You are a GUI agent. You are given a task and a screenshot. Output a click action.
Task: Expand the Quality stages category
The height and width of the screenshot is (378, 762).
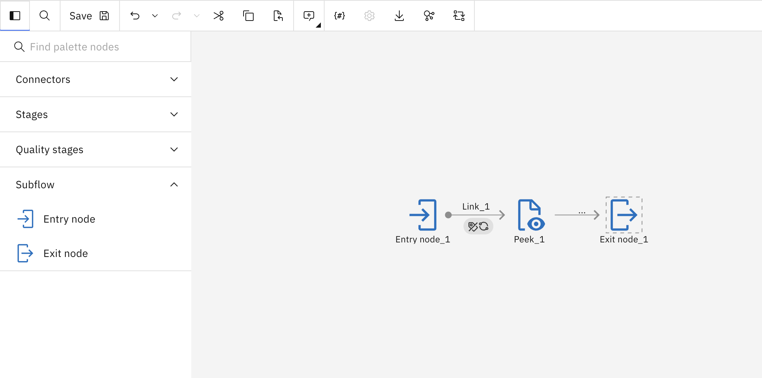(96, 149)
